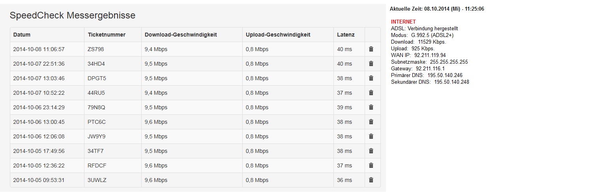
Task: Remove the 3UWLZ measurement row
Action: 371,180
